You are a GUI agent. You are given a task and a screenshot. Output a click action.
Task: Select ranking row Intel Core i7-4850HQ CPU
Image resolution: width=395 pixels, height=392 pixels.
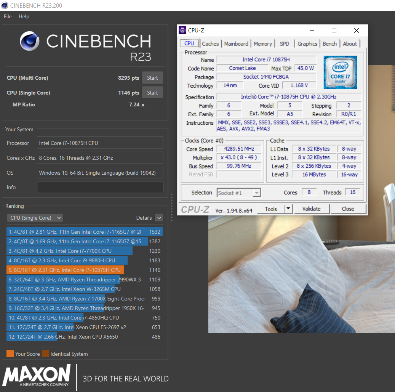(85, 318)
